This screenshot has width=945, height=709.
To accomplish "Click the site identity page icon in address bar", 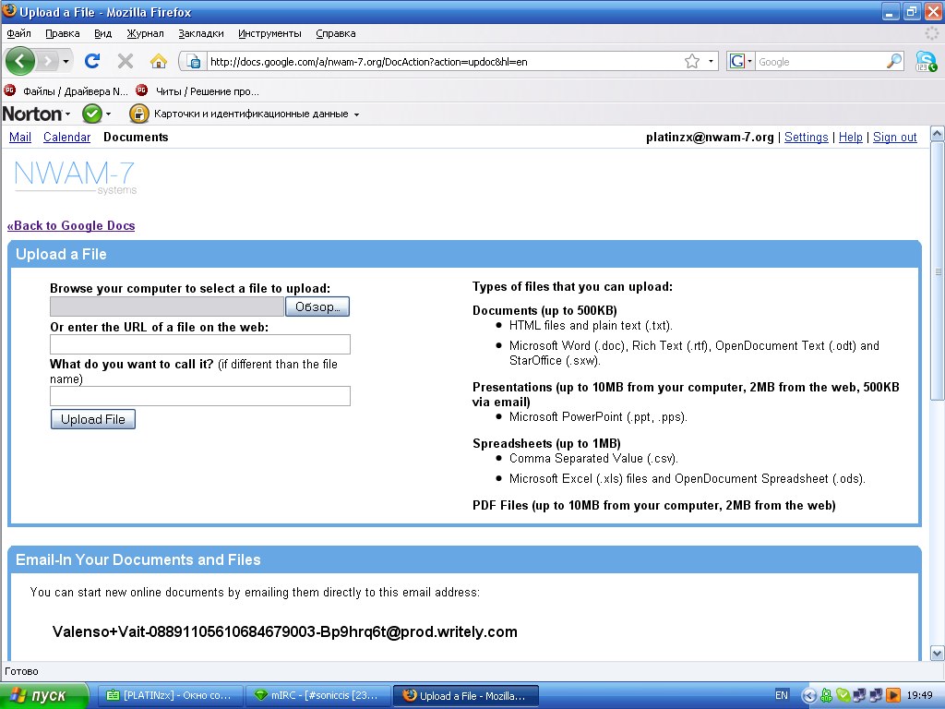I will 193,62.
